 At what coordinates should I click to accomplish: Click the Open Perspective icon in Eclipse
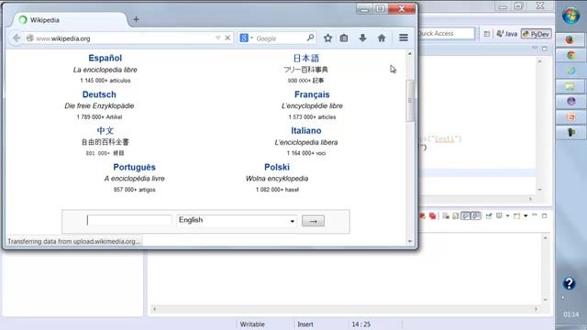(x=487, y=34)
